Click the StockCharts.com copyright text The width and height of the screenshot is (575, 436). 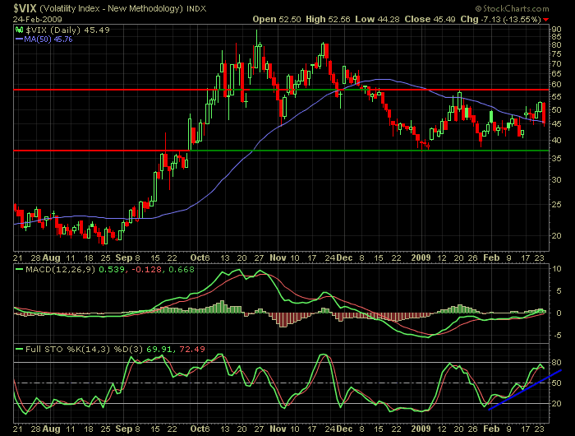click(512, 8)
